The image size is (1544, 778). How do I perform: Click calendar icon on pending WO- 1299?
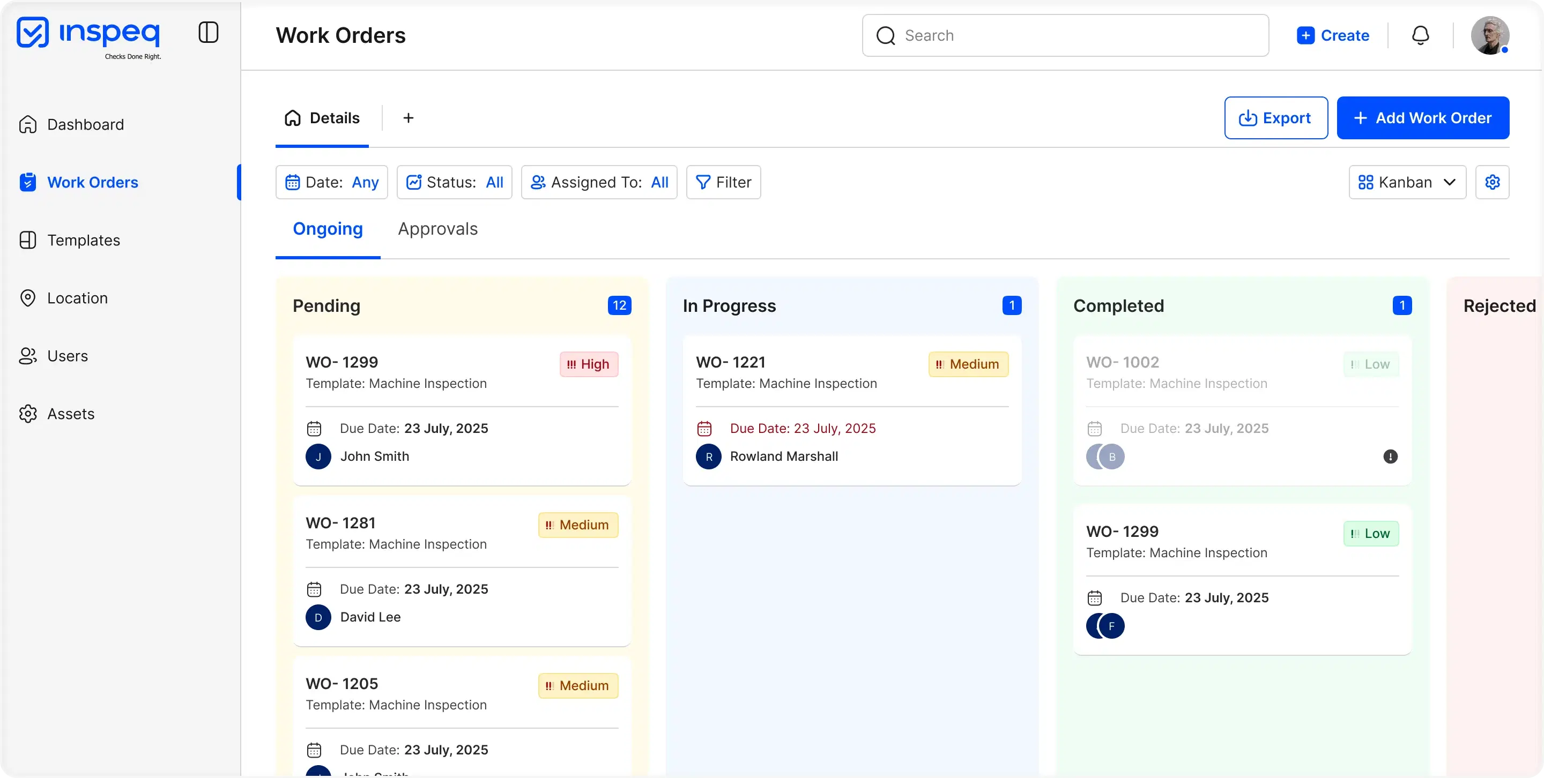point(314,429)
